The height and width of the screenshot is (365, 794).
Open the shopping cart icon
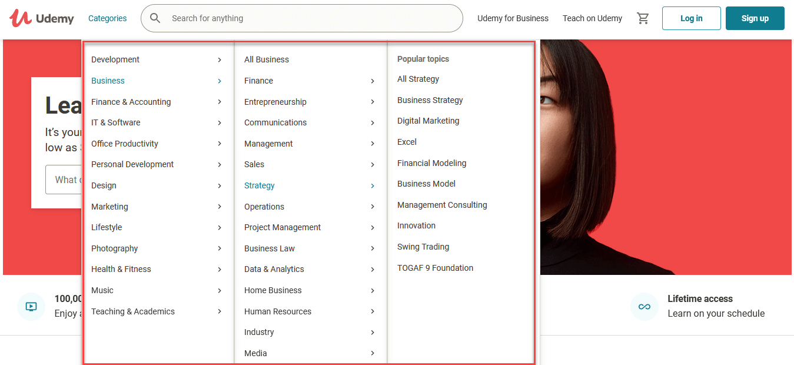click(643, 18)
